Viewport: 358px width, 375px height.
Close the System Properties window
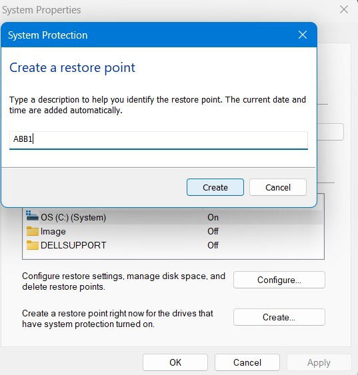[x=344, y=9]
